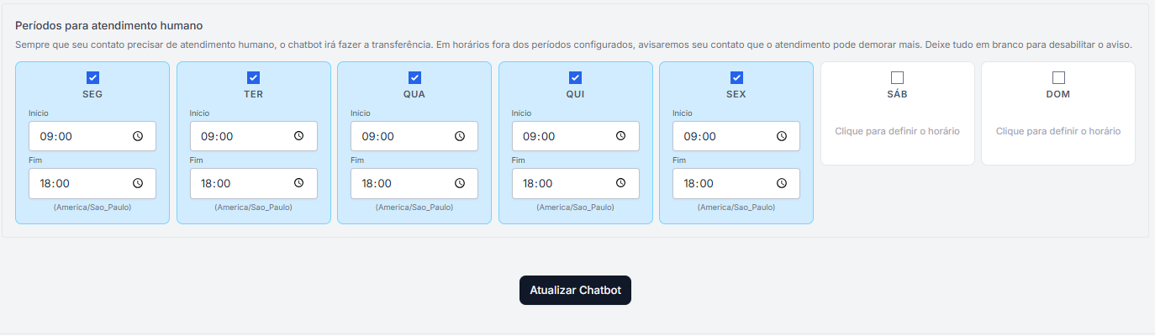Click the Atualizar Chatbot button
This screenshot has width=1155, height=336.
[x=575, y=290]
